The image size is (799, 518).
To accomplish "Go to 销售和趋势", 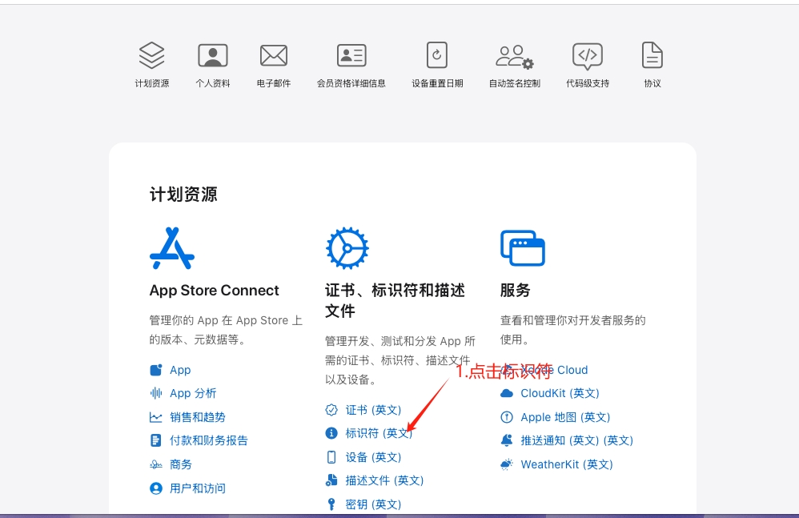I will click(x=198, y=417).
